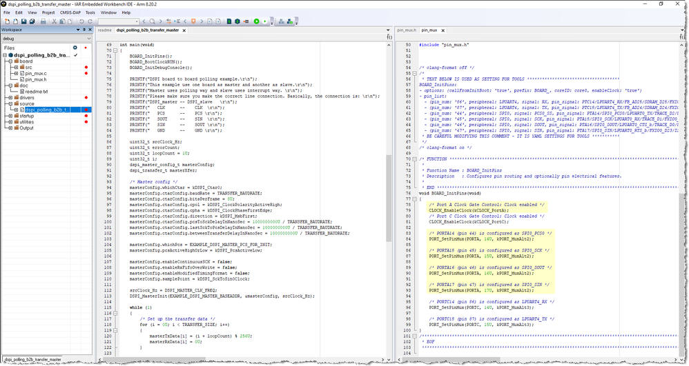This screenshot has width=689, height=366.
Task: Expand the drivers folder in workspace tree
Action: click(x=10, y=98)
